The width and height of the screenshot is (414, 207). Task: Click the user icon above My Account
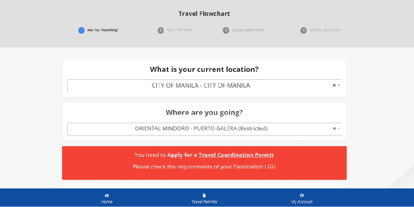point(302,195)
